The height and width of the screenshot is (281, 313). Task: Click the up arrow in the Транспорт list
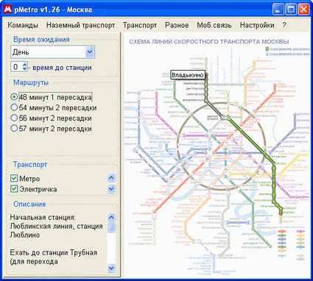click(111, 177)
